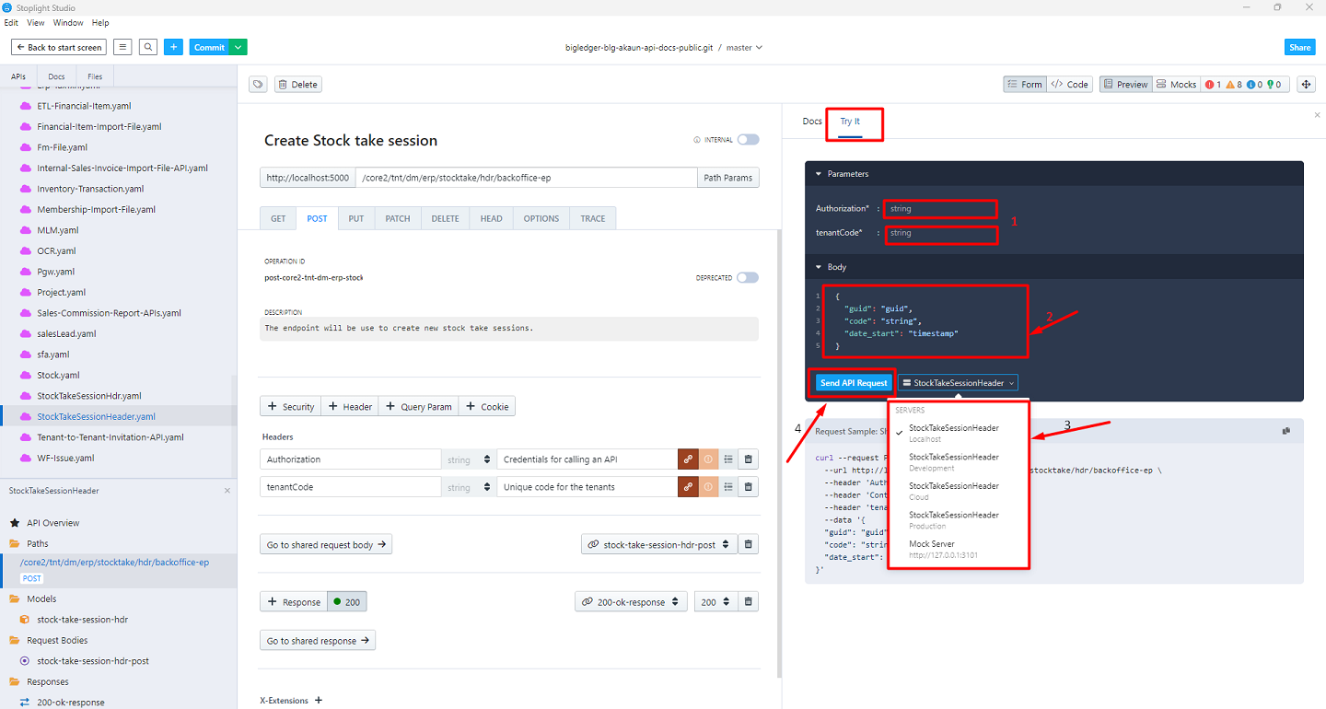This screenshot has height=709, width=1326.
Task: Open StockTakeSessionHdr.yaml in file list
Action: [89, 396]
